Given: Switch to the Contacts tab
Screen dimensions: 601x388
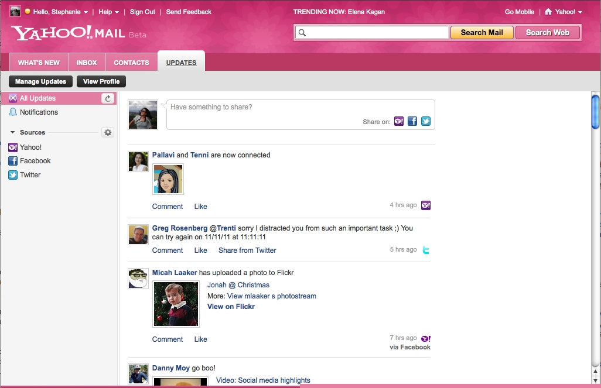Looking at the screenshot, I should (131, 63).
